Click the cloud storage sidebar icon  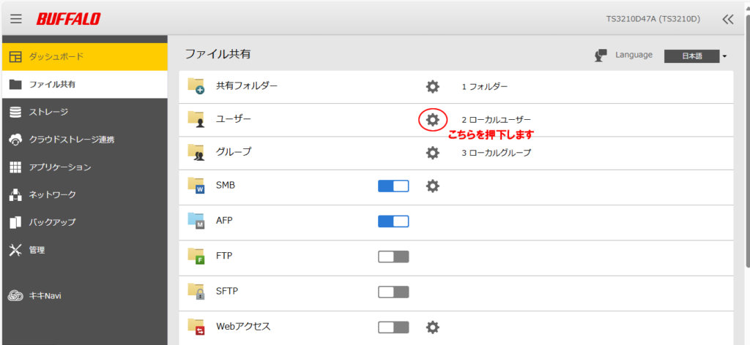[x=16, y=140]
